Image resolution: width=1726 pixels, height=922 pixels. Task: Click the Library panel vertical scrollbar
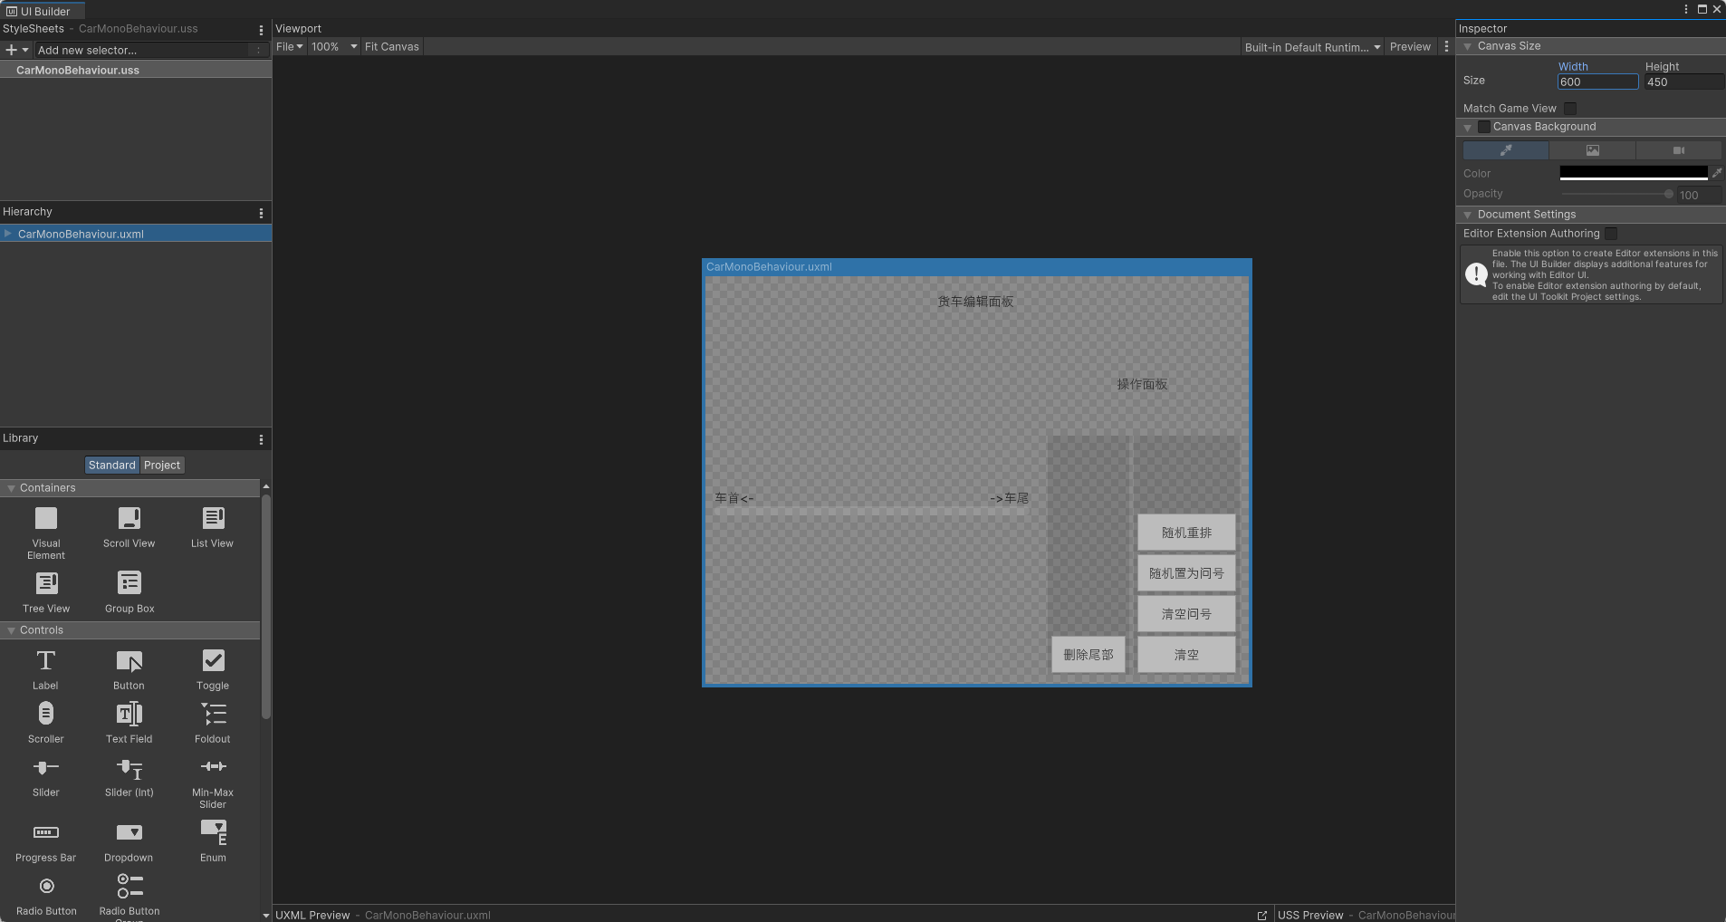266,607
